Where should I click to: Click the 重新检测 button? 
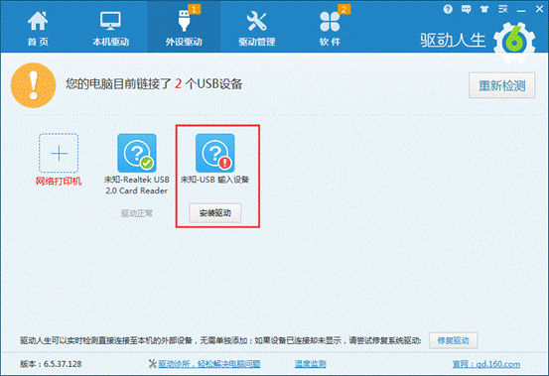click(x=501, y=85)
